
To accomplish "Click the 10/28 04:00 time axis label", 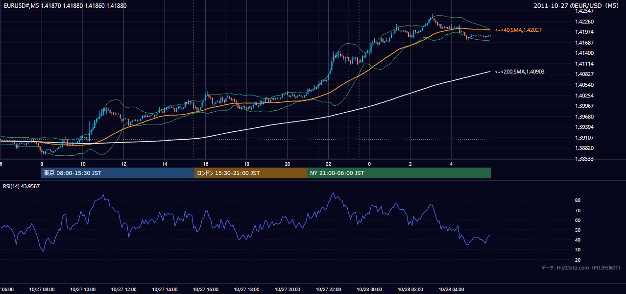I will pos(452,290).
